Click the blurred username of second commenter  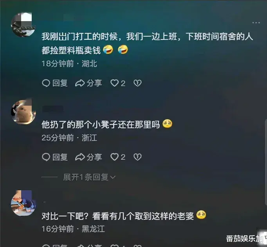click(52, 109)
